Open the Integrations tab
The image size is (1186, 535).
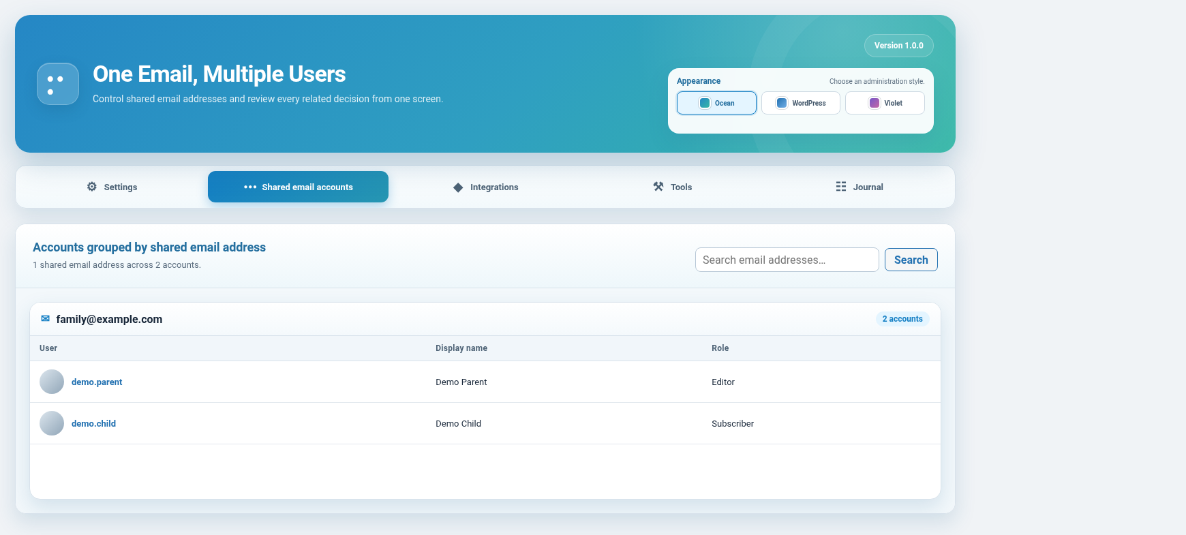coord(485,187)
